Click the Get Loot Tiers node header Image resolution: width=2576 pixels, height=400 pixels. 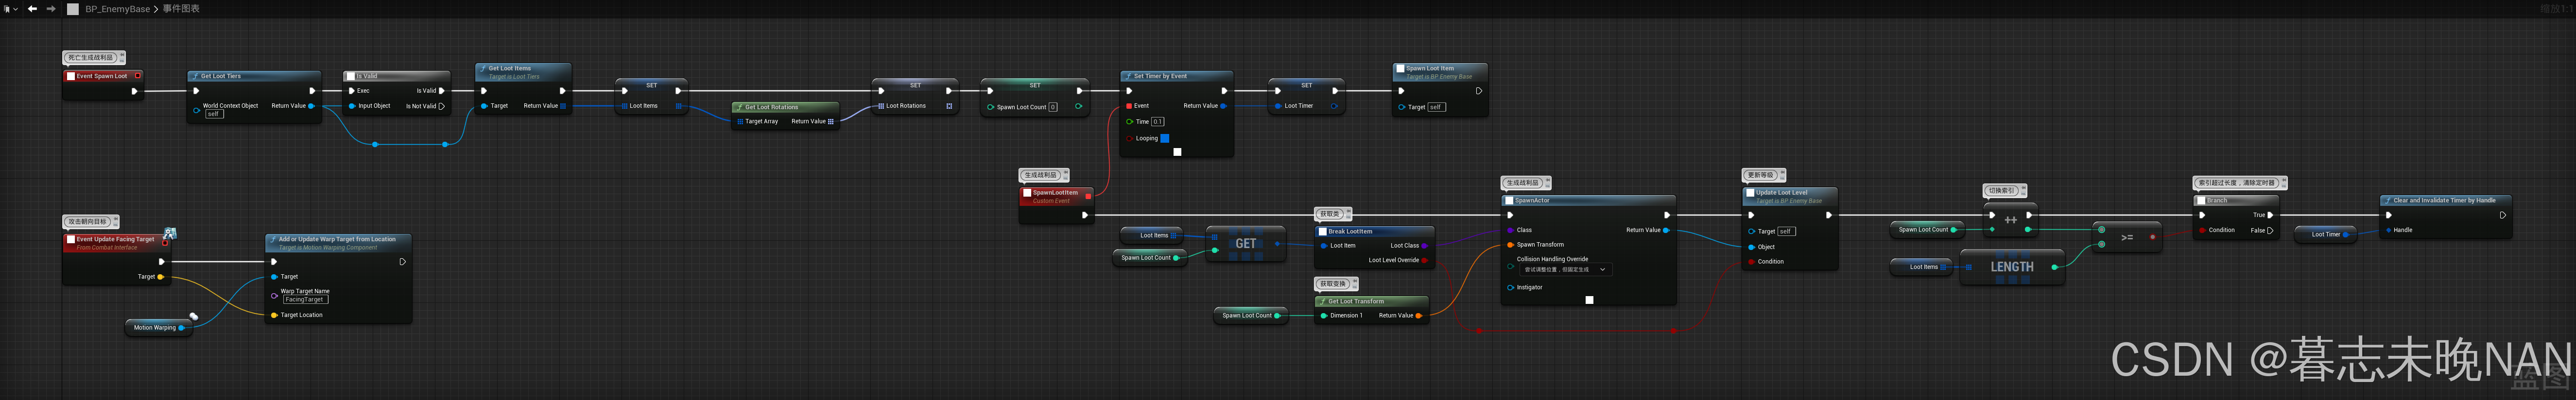pos(254,76)
